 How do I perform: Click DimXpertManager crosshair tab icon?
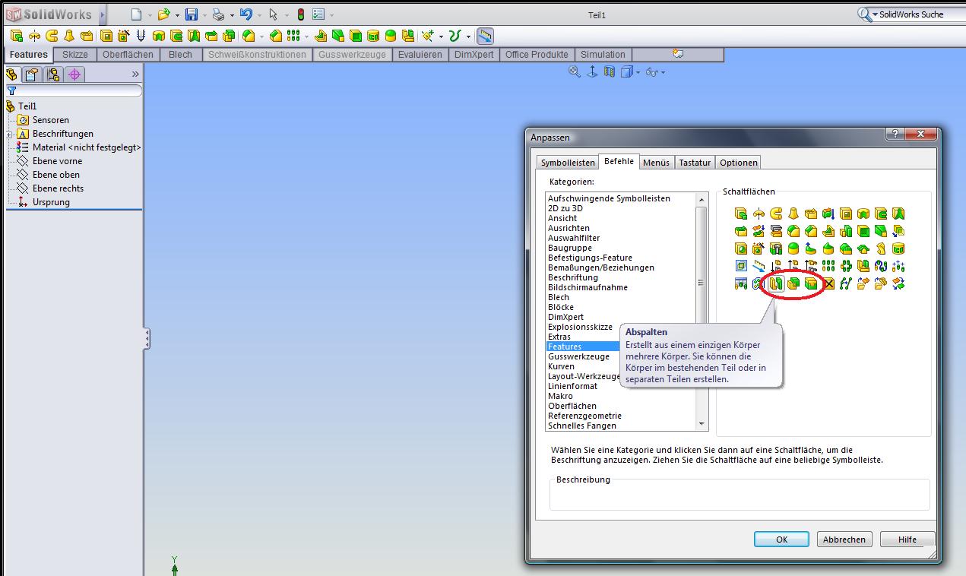coord(74,74)
